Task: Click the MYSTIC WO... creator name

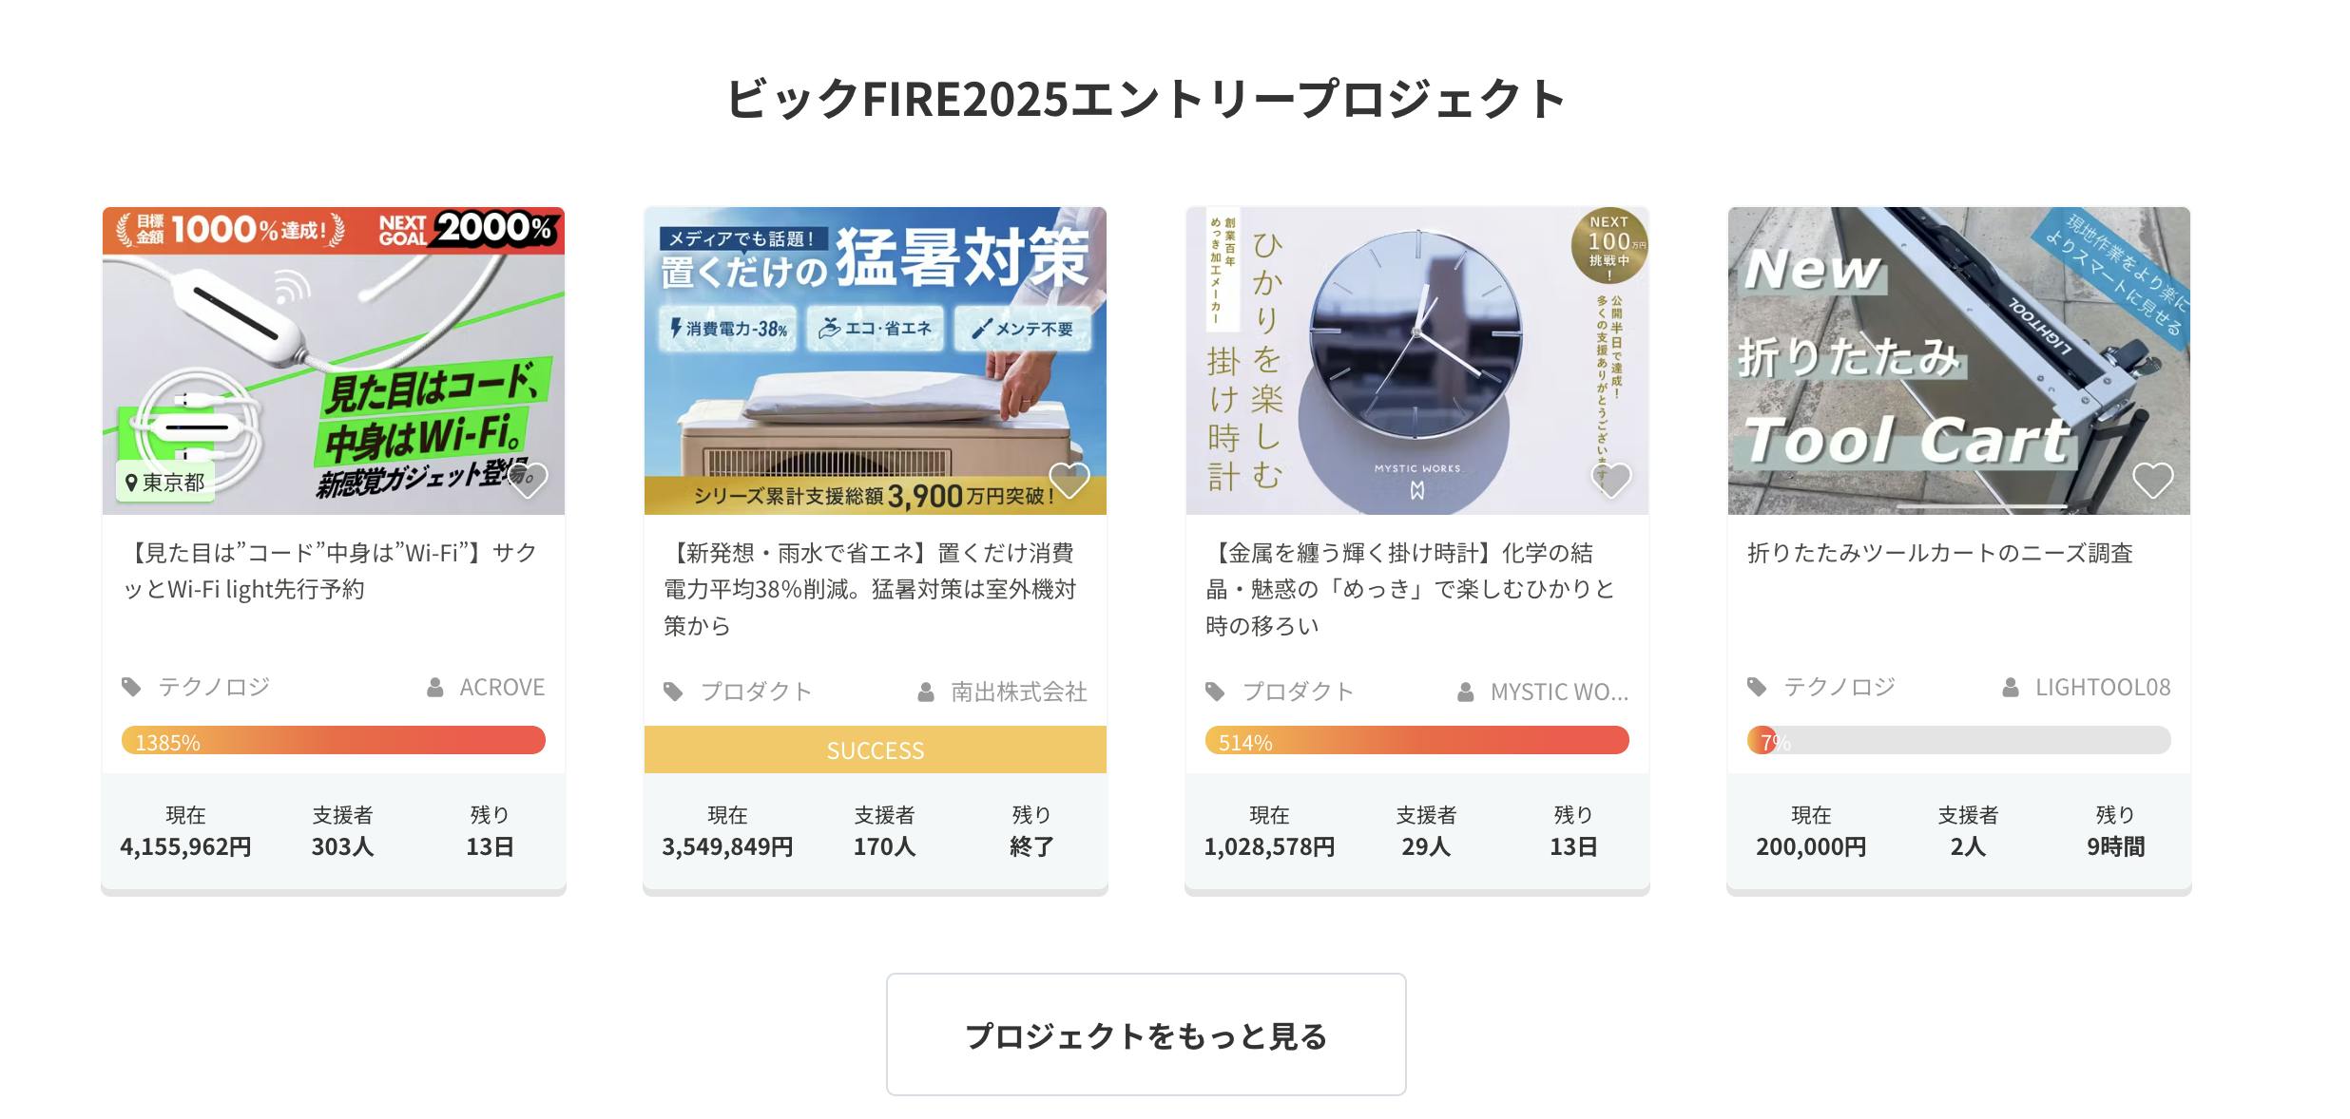Action: [1559, 692]
